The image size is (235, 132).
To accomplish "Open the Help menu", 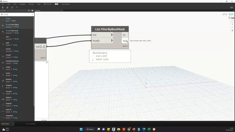I will 39,4.
